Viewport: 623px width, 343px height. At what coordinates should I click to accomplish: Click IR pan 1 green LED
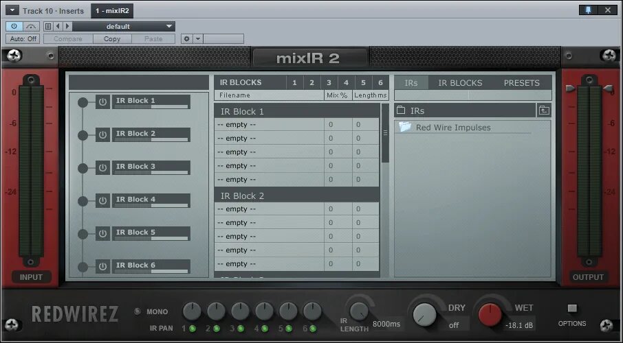pyautogui.click(x=193, y=329)
